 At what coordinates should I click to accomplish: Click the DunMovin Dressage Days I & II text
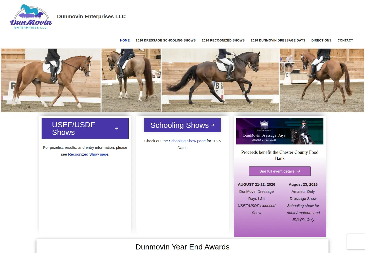[x=257, y=195]
